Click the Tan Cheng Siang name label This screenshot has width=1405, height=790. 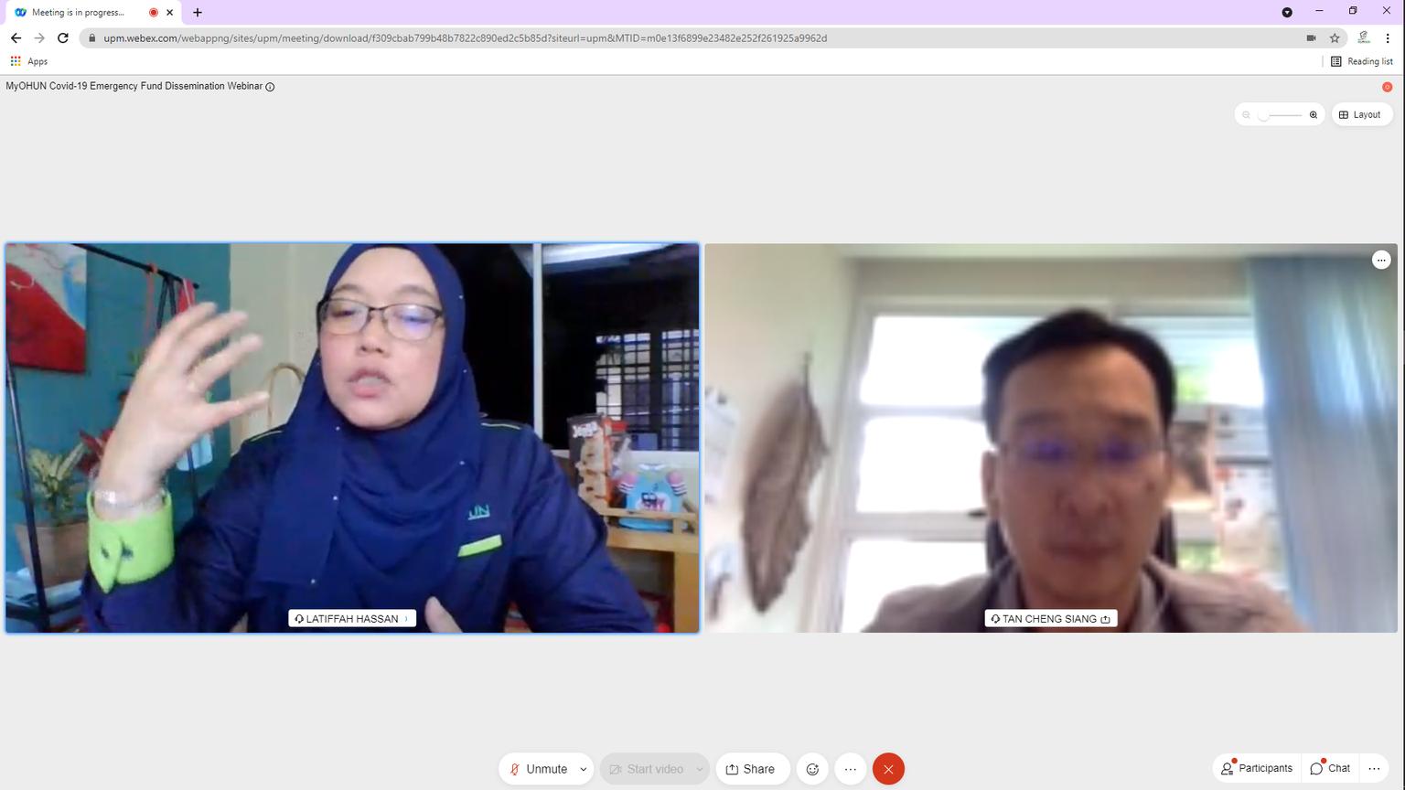pyautogui.click(x=1050, y=619)
